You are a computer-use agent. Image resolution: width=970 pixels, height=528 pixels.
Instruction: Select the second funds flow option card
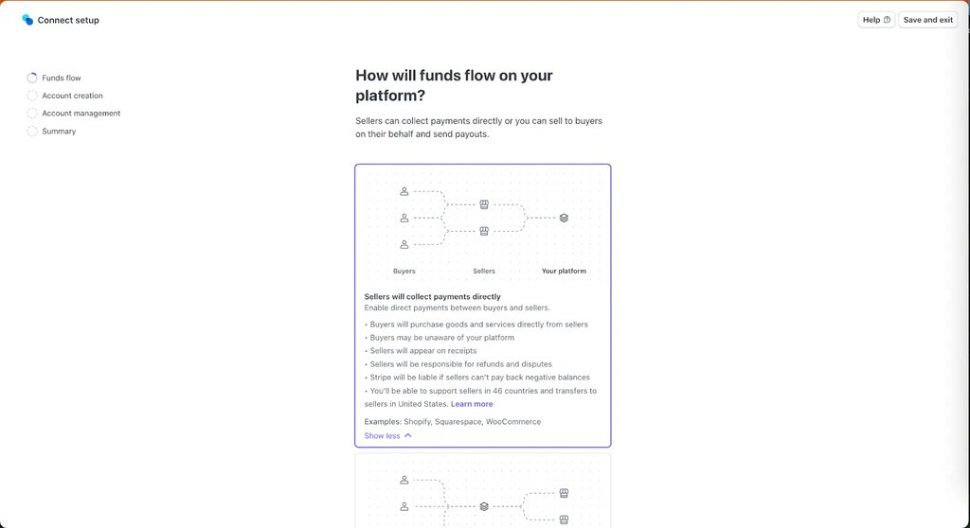point(483,492)
